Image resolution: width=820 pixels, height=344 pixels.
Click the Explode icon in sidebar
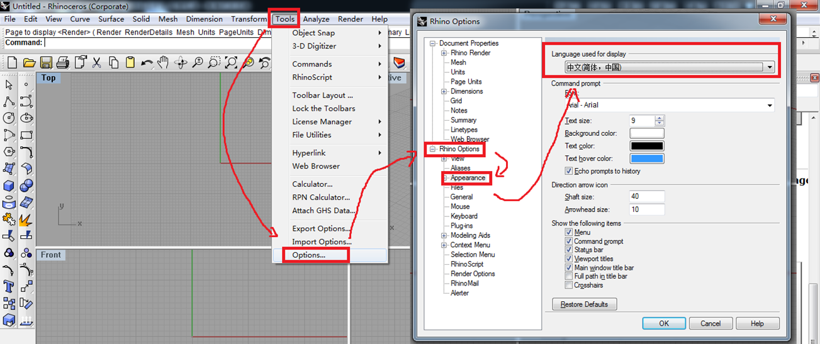point(26,219)
